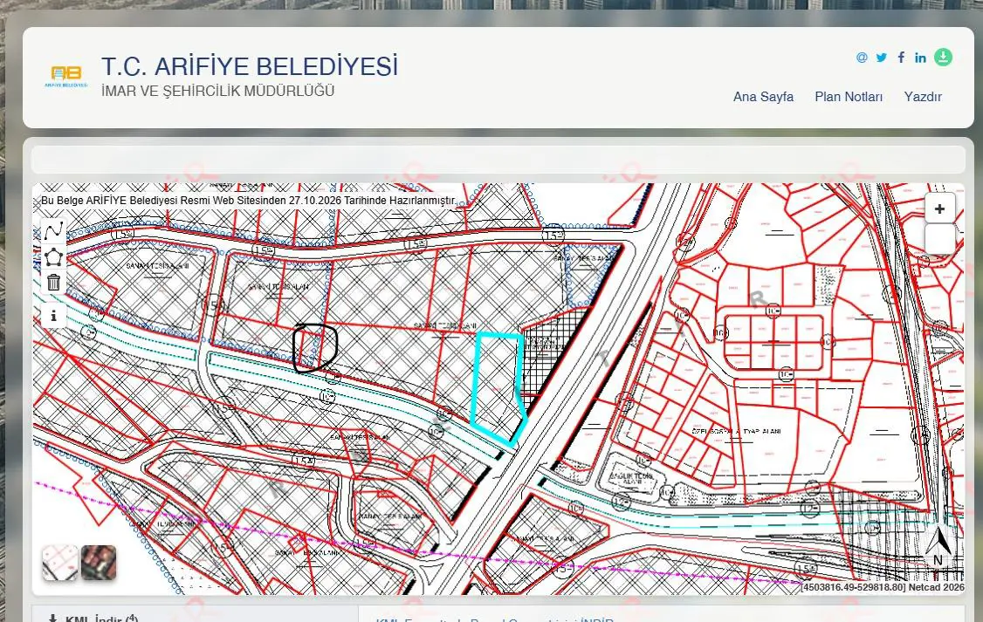Switch to the zoning plan basemap thumbnail
983x622 pixels.
point(60,563)
